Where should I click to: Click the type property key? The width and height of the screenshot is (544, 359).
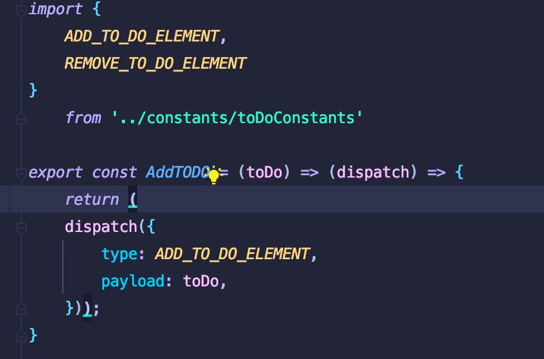pos(119,254)
